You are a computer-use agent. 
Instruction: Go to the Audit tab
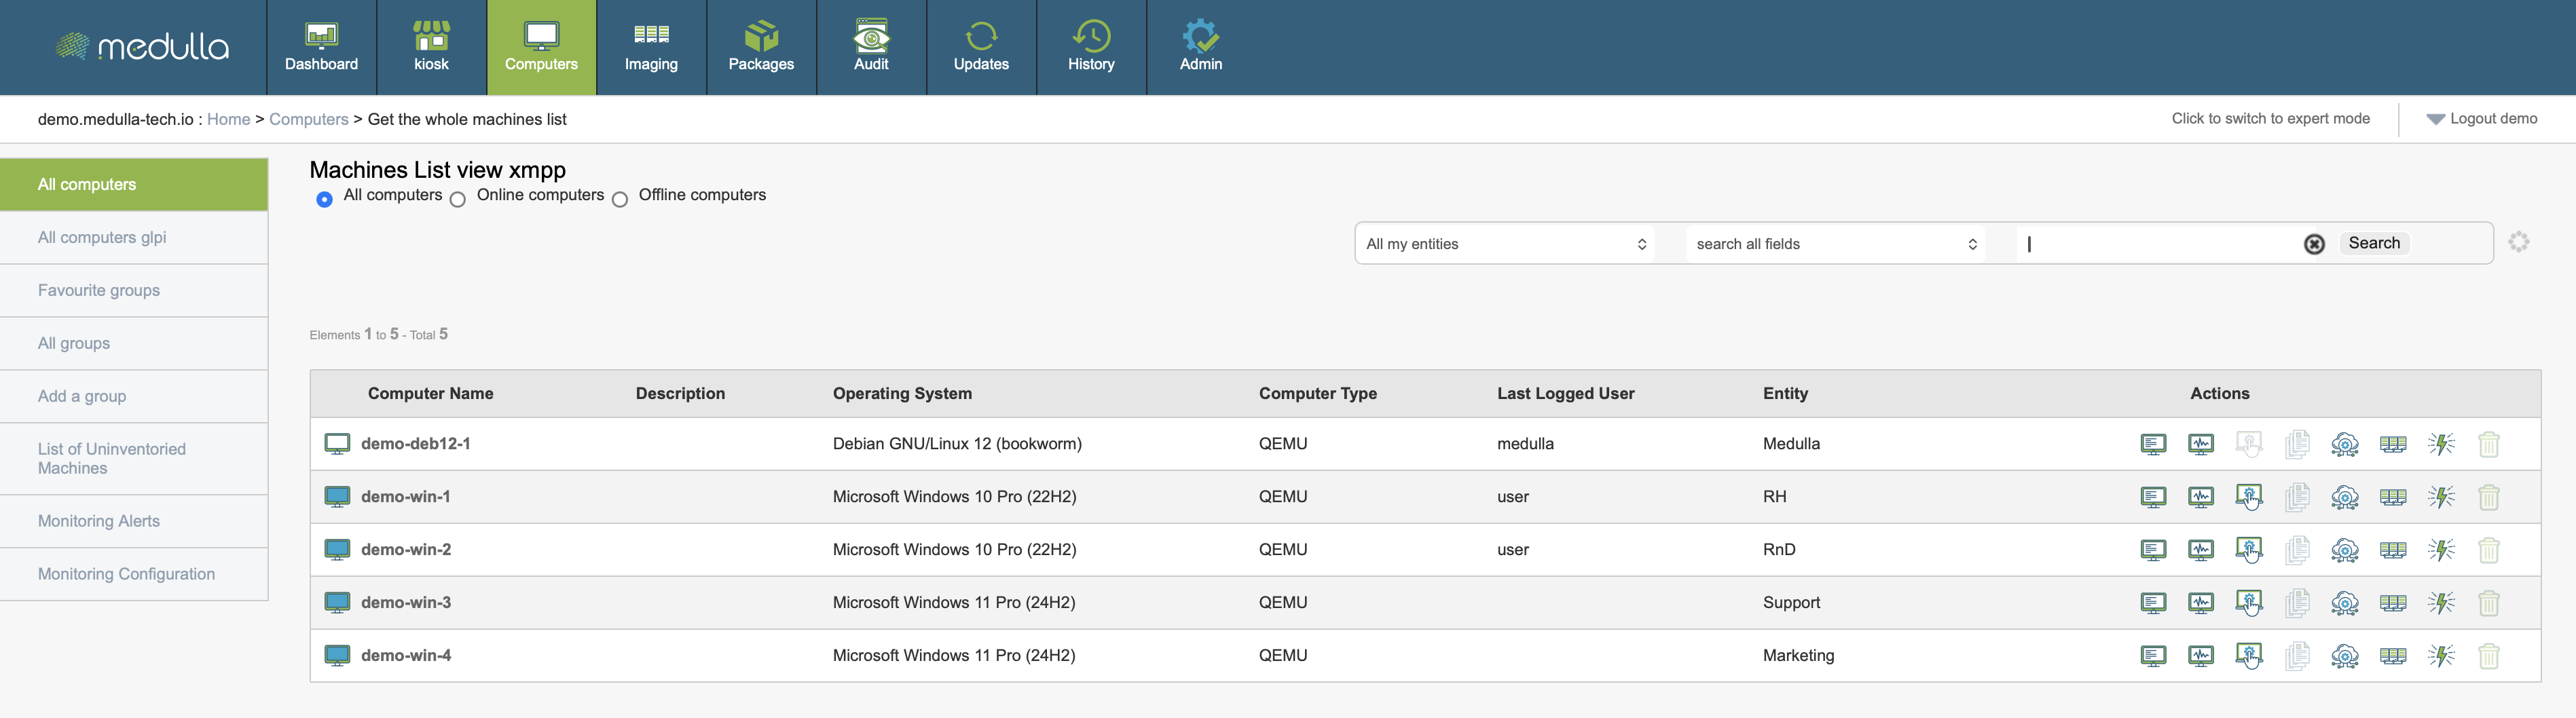(871, 48)
